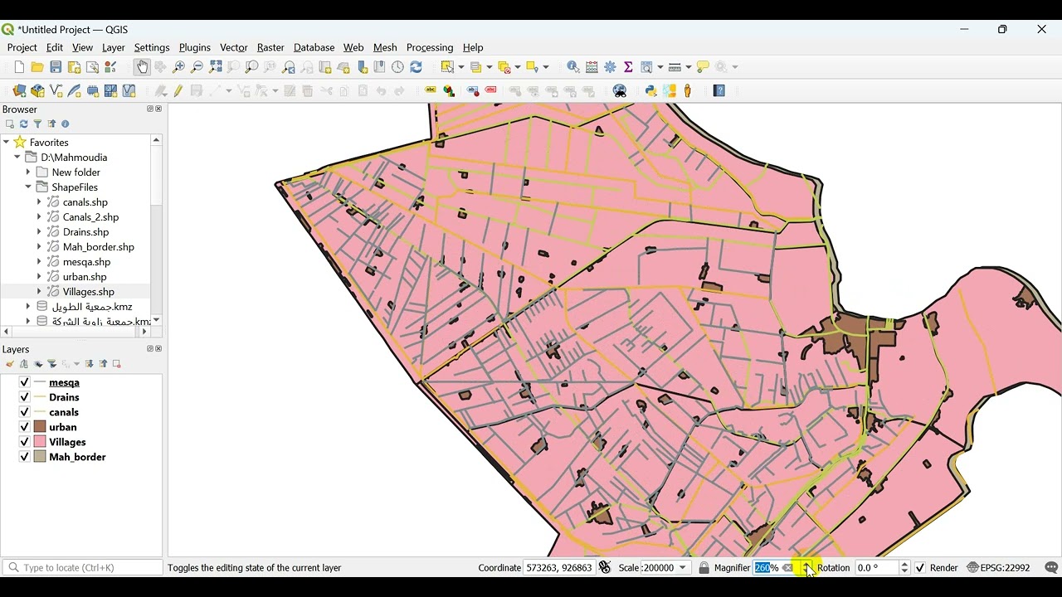Image resolution: width=1062 pixels, height=597 pixels.
Task: Toggle visibility of the canals layer
Action: (x=24, y=412)
